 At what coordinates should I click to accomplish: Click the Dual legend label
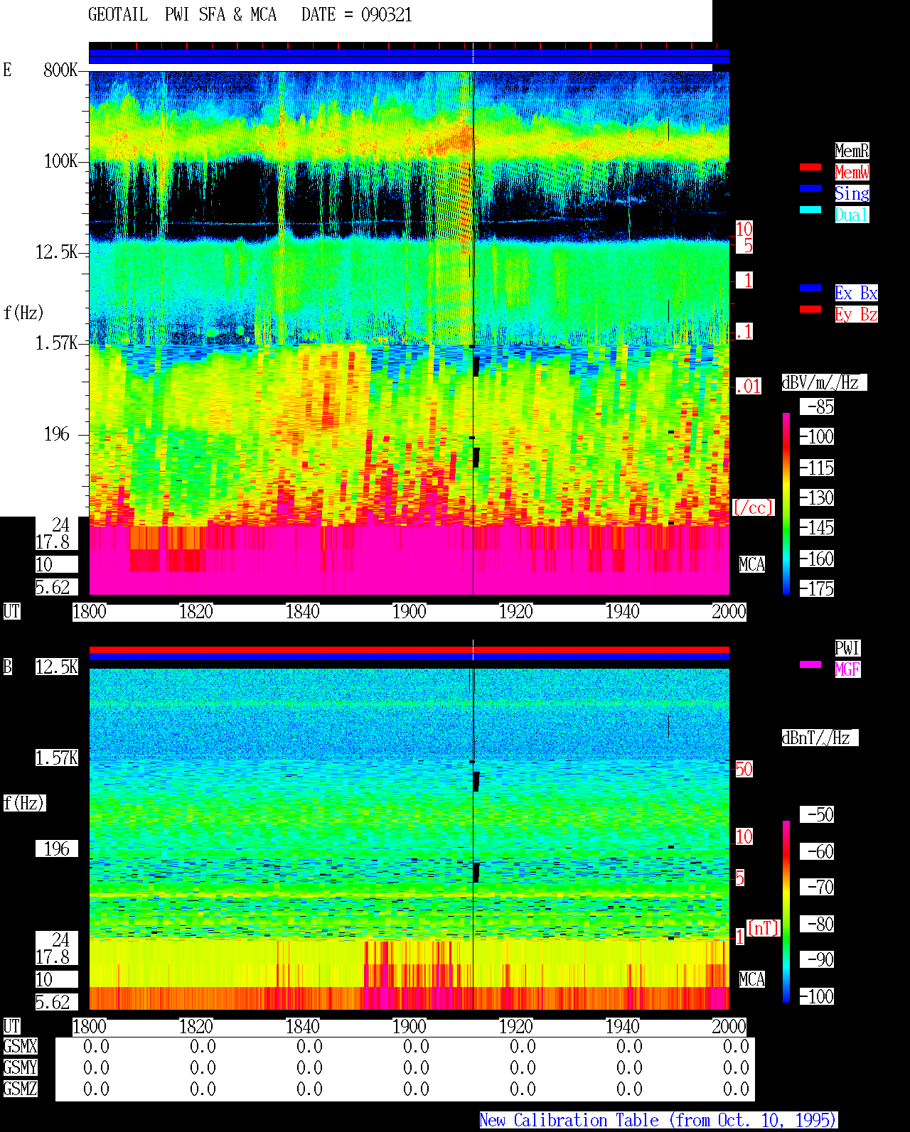tap(852, 215)
